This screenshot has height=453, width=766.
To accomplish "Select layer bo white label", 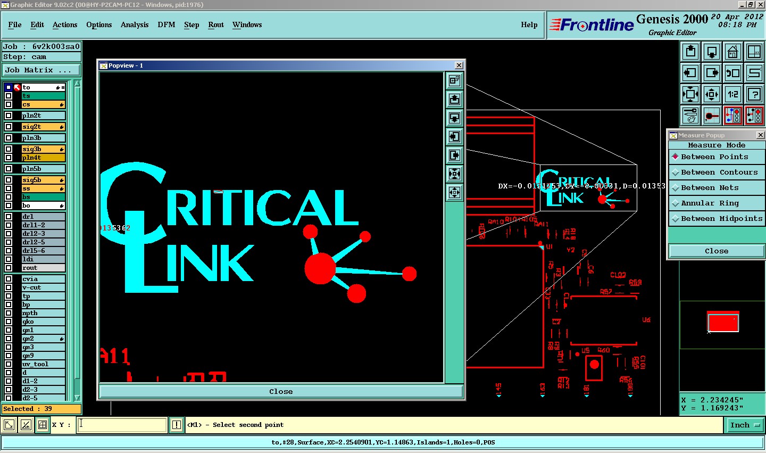I will click(43, 205).
